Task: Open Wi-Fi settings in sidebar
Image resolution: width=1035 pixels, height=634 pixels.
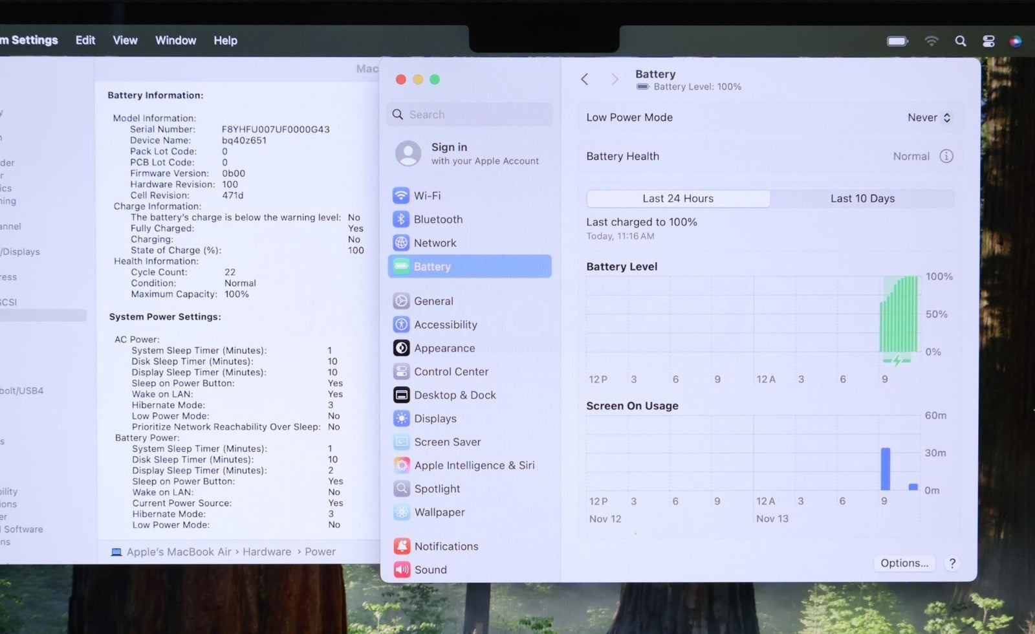Action: (427, 195)
